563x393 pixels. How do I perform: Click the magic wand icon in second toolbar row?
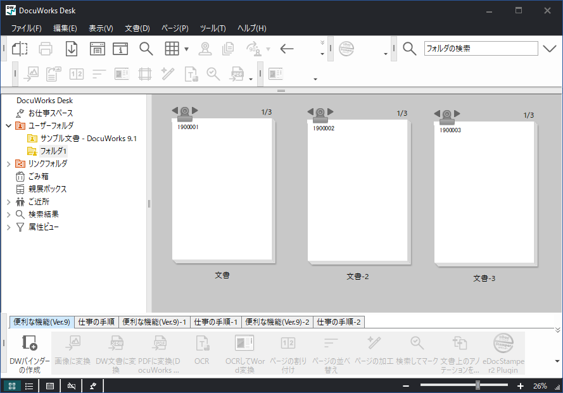pos(168,74)
